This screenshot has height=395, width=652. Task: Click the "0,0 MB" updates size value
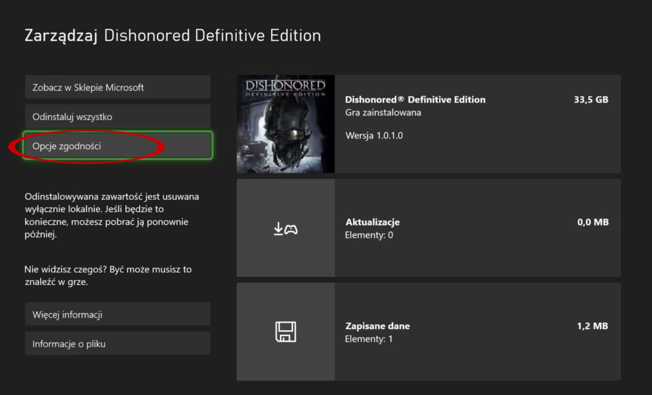[593, 222]
